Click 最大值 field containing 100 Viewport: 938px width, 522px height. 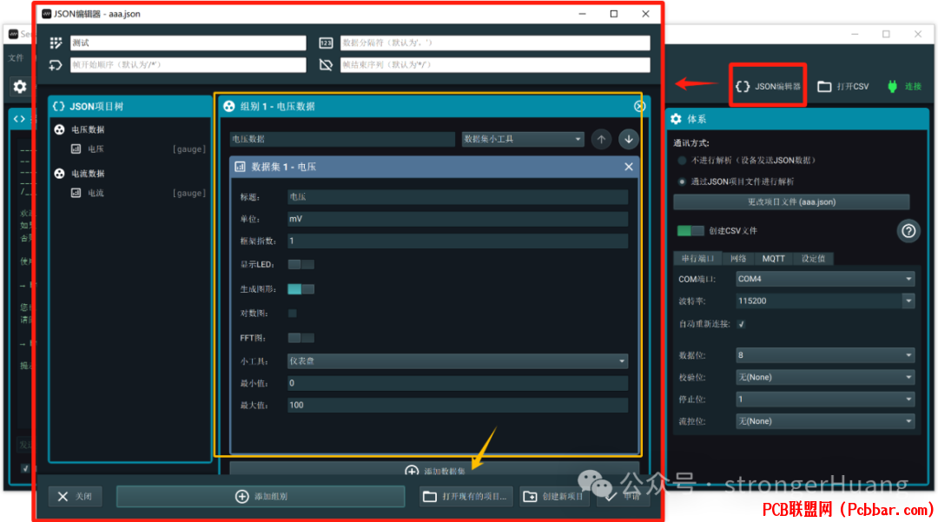coord(458,405)
